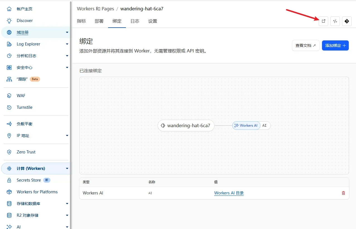
Task: Click the 帐户主页 home icon
Action: pyautogui.click(x=9, y=9)
